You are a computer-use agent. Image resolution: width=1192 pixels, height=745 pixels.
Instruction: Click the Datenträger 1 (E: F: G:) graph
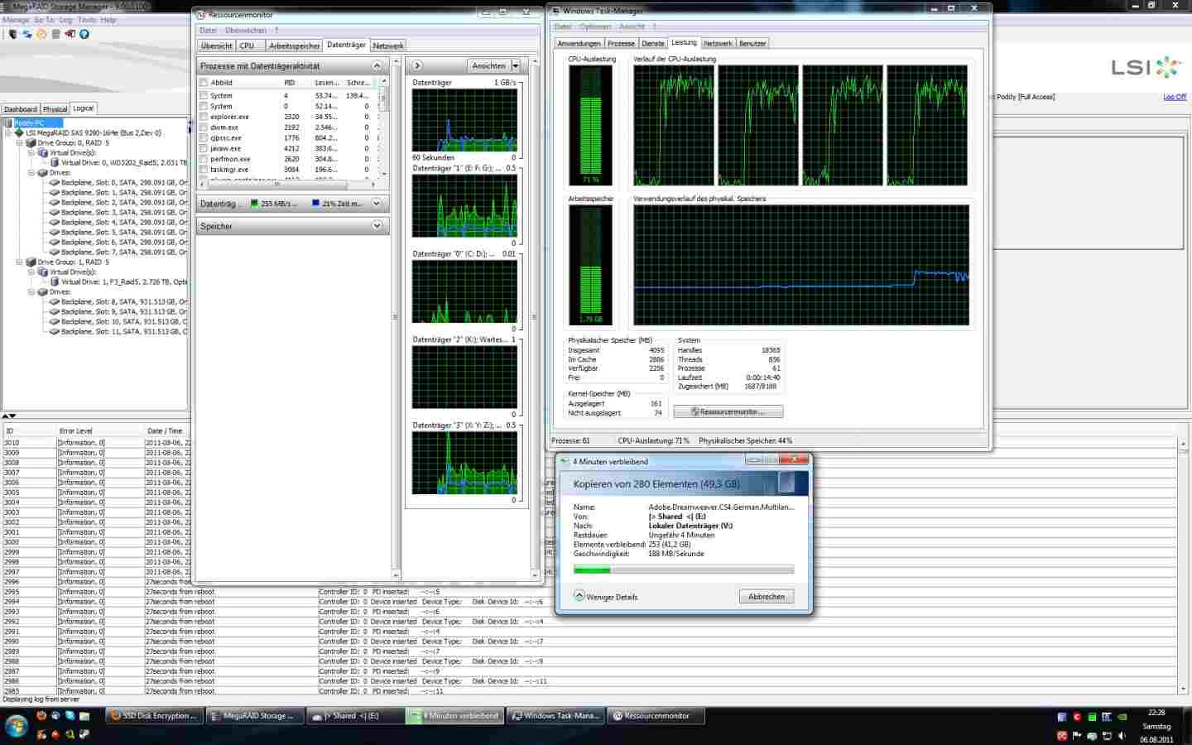coord(464,205)
